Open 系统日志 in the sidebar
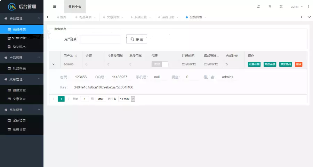 tap(22, 129)
